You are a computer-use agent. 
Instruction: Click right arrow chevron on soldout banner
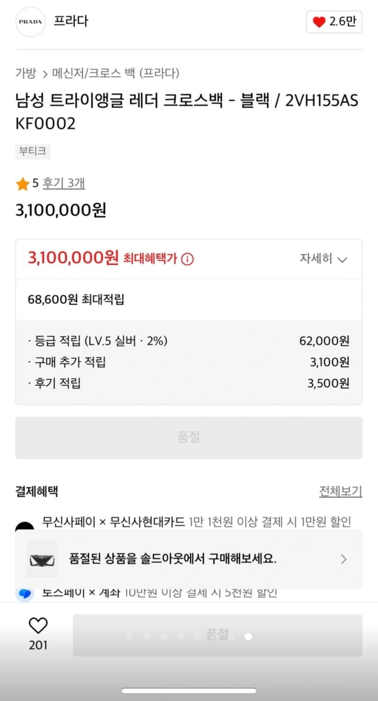tap(344, 559)
